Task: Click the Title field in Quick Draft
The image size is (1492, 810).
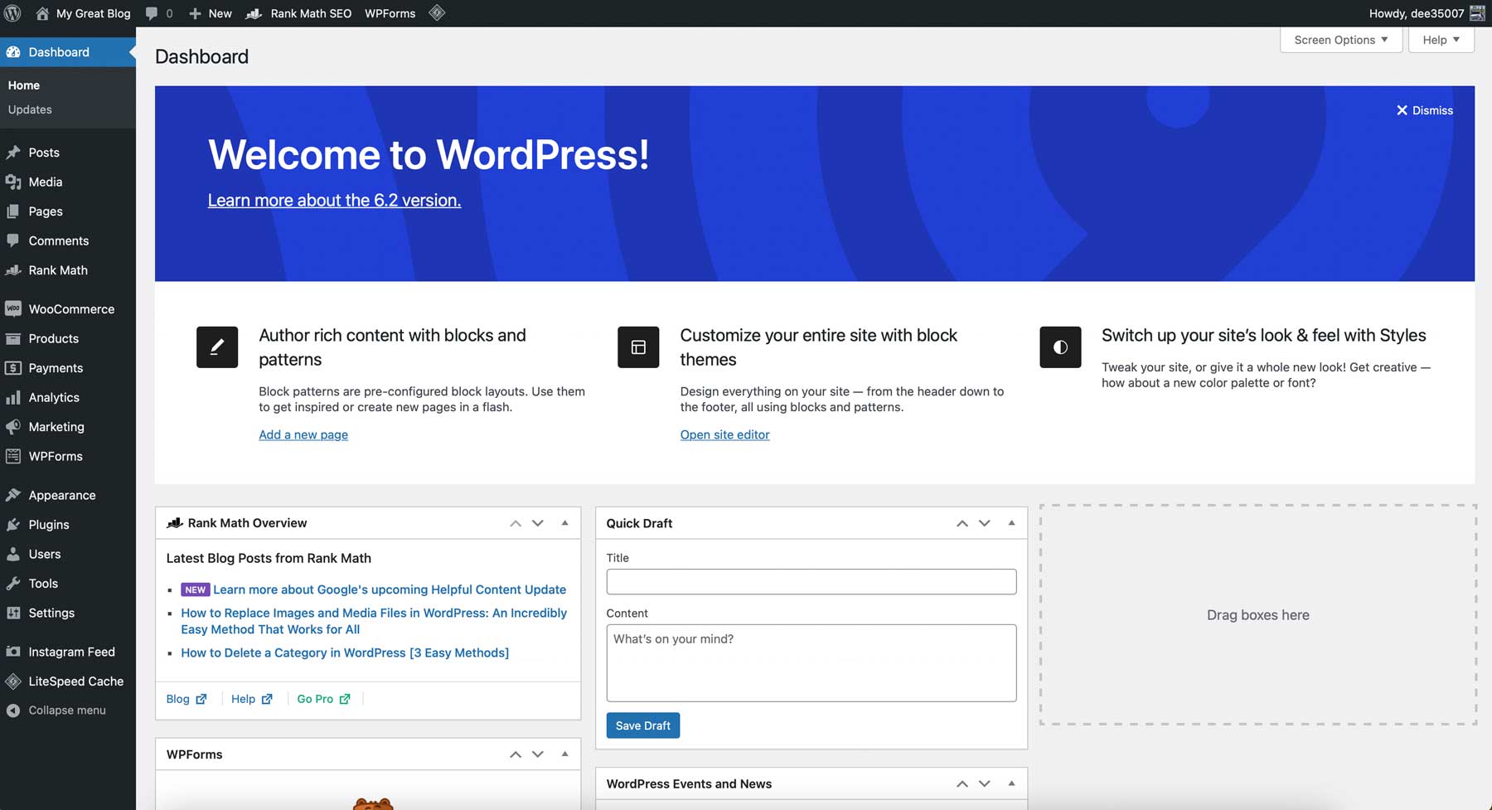Action: 811,581
